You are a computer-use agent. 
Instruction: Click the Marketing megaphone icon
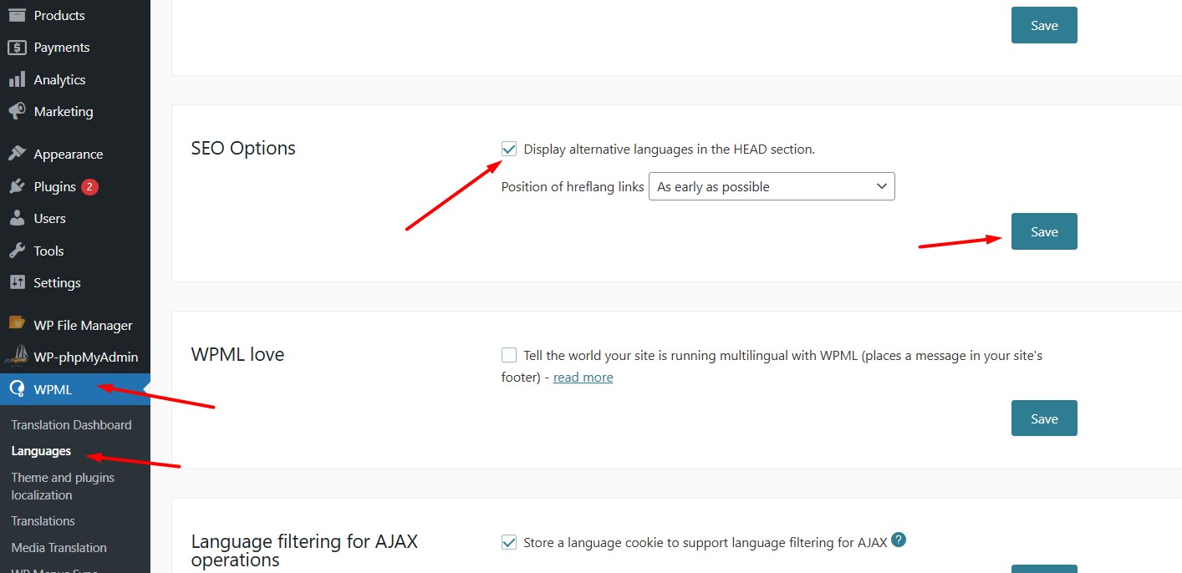click(17, 111)
